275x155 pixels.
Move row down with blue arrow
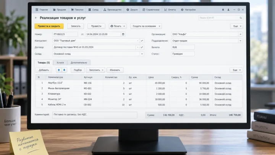point(64,70)
